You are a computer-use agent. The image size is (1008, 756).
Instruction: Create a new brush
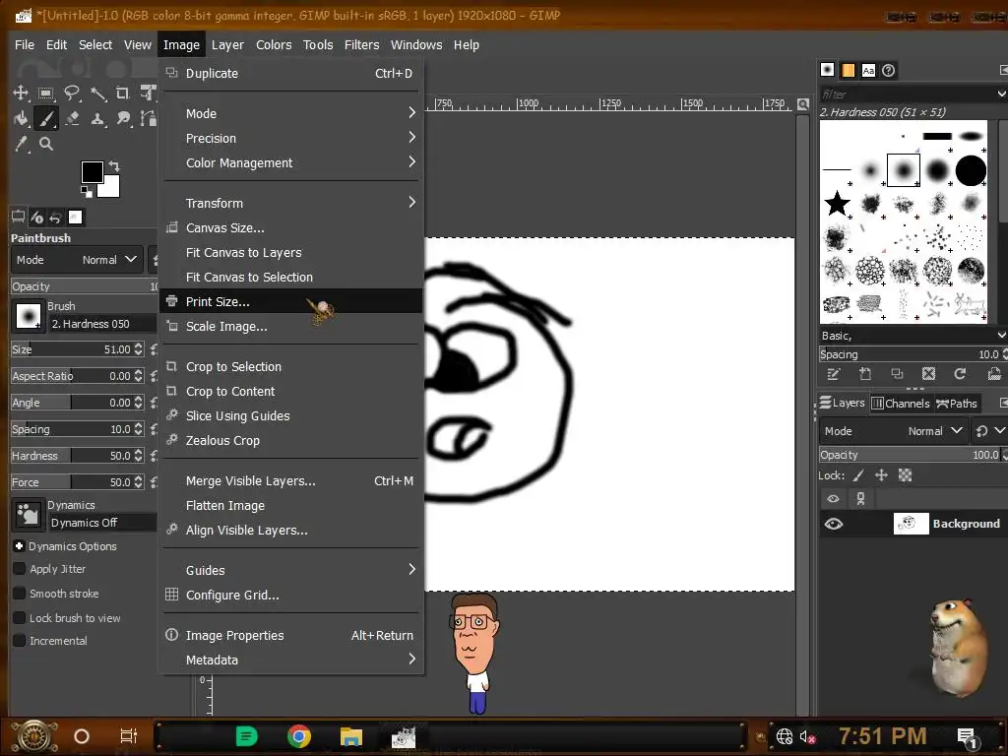[x=865, y=374]
